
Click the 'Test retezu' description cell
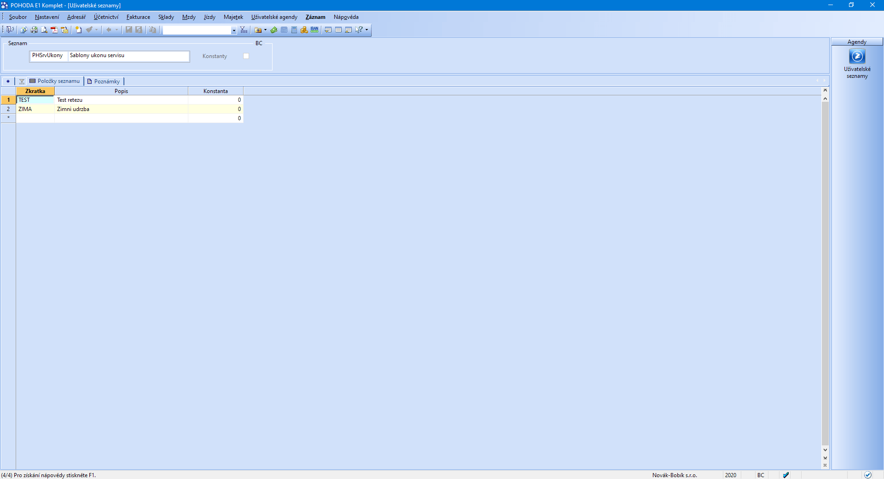[x=121, y=100]
